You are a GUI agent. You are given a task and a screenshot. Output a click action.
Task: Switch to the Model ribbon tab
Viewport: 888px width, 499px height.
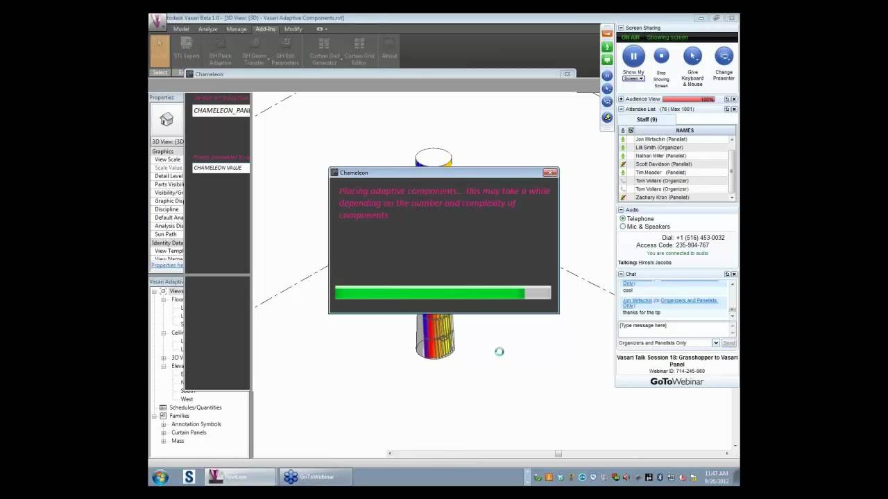[181, 29]
